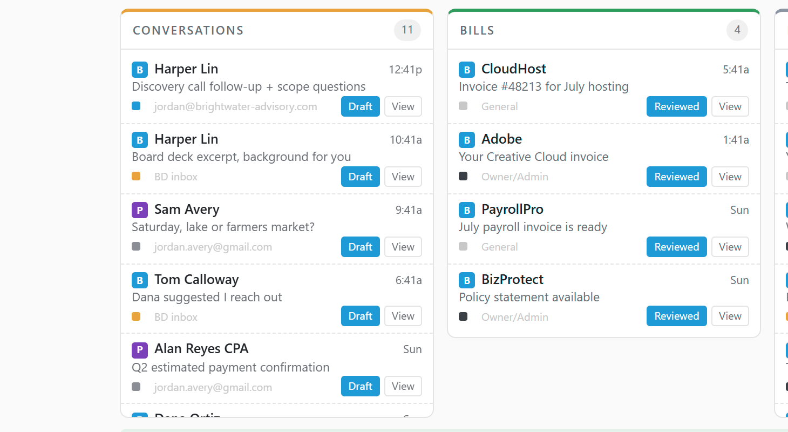
Task: Click the sender name BizProtect
Action: (512, 280)
